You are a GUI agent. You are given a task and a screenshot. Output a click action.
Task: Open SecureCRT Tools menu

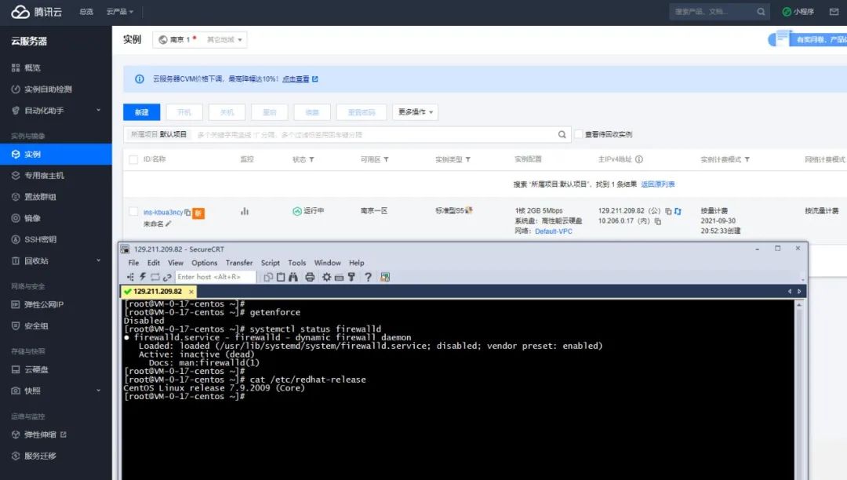[296, 263]
